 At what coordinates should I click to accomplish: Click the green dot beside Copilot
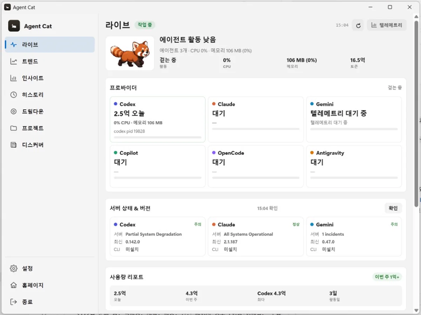tap(116, 153)
